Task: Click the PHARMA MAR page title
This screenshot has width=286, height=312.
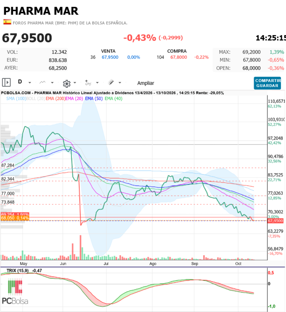Action: click(41, 11)
